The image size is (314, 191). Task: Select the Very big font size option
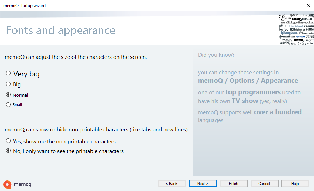point(8,74)
